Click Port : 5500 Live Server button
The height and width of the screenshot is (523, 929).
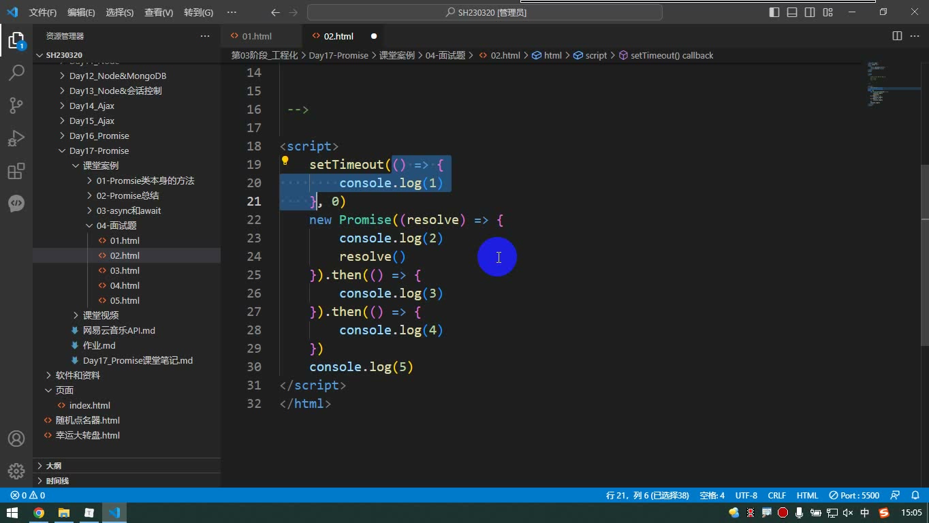(854, 495)
